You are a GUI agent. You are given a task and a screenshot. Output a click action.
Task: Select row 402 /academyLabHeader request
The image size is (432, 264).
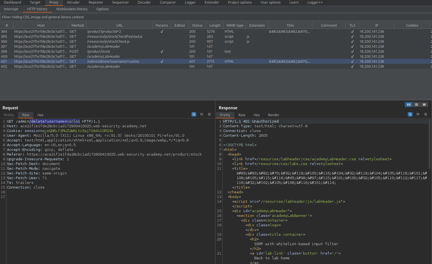[216, 67]
